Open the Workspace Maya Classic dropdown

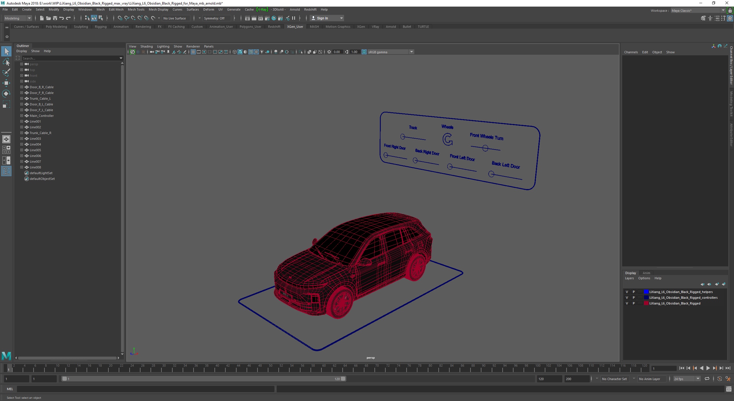tap(698, 11)
